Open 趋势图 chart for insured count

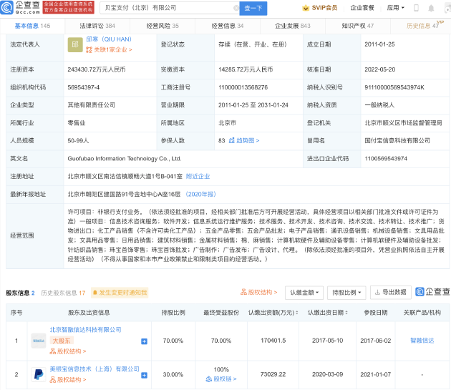[x=244, y=140]
